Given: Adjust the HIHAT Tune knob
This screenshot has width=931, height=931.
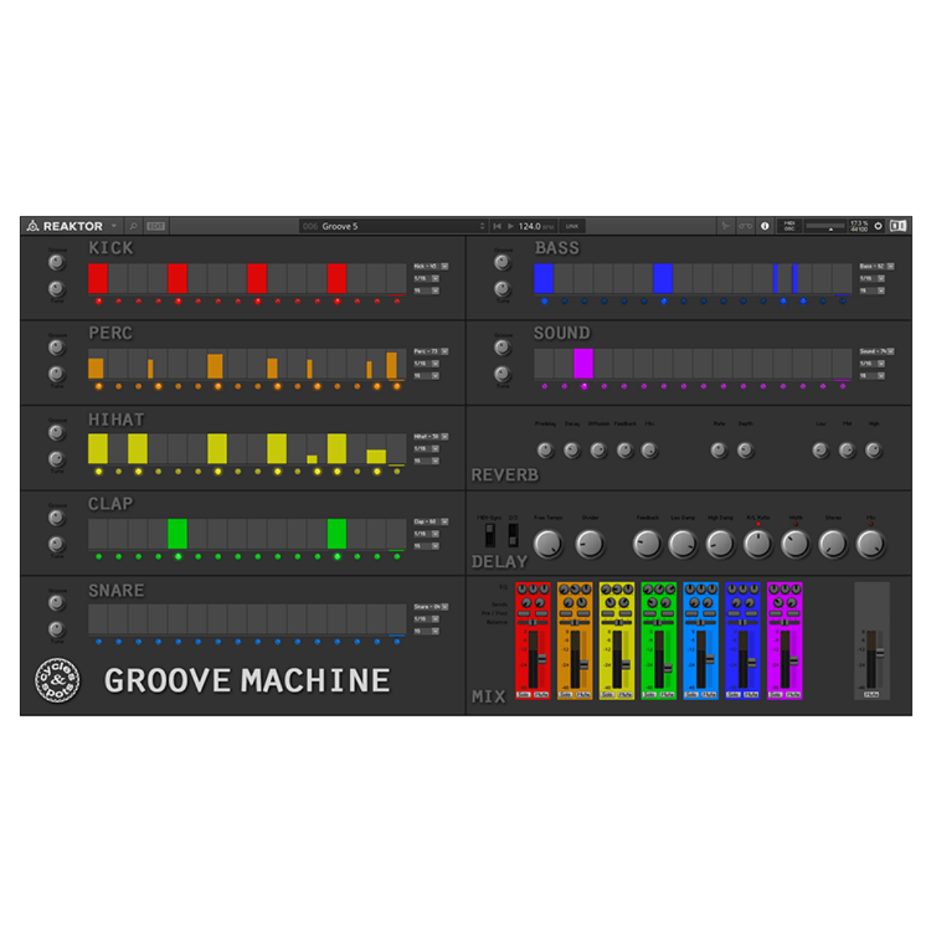Looking at the screenshot, I should tap(57, 459).
